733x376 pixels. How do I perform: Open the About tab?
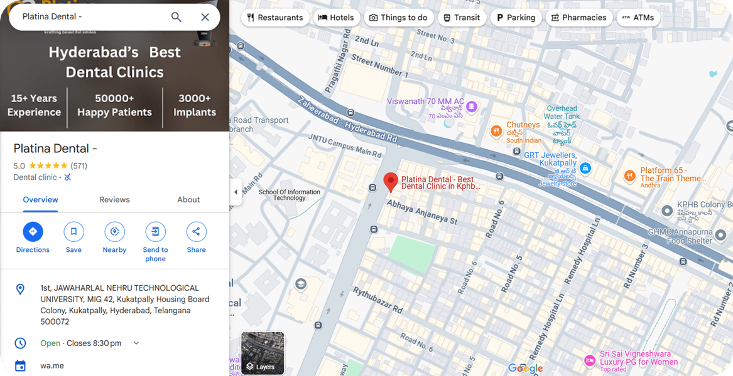coord(188,200)
